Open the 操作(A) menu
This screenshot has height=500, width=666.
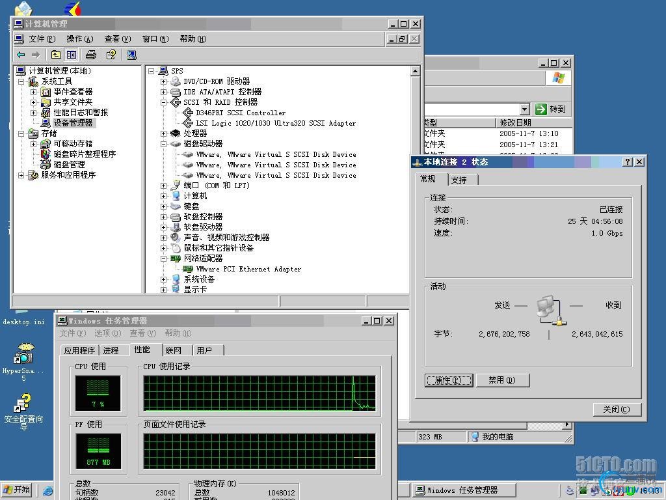point(80,39)
